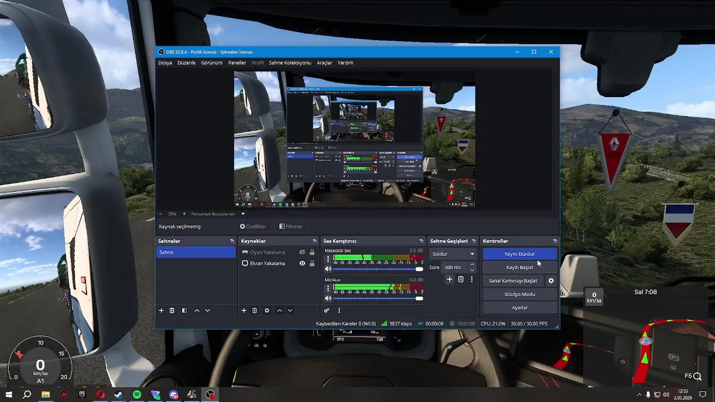The height and width of the screenshot is (402, 715).
Task: Select the Oyun Yakalama source row
Action: (x=278, y=252)
